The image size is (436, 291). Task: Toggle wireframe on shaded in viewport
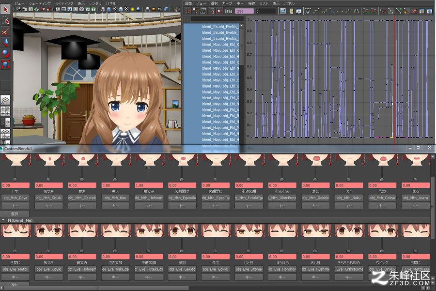121,9
